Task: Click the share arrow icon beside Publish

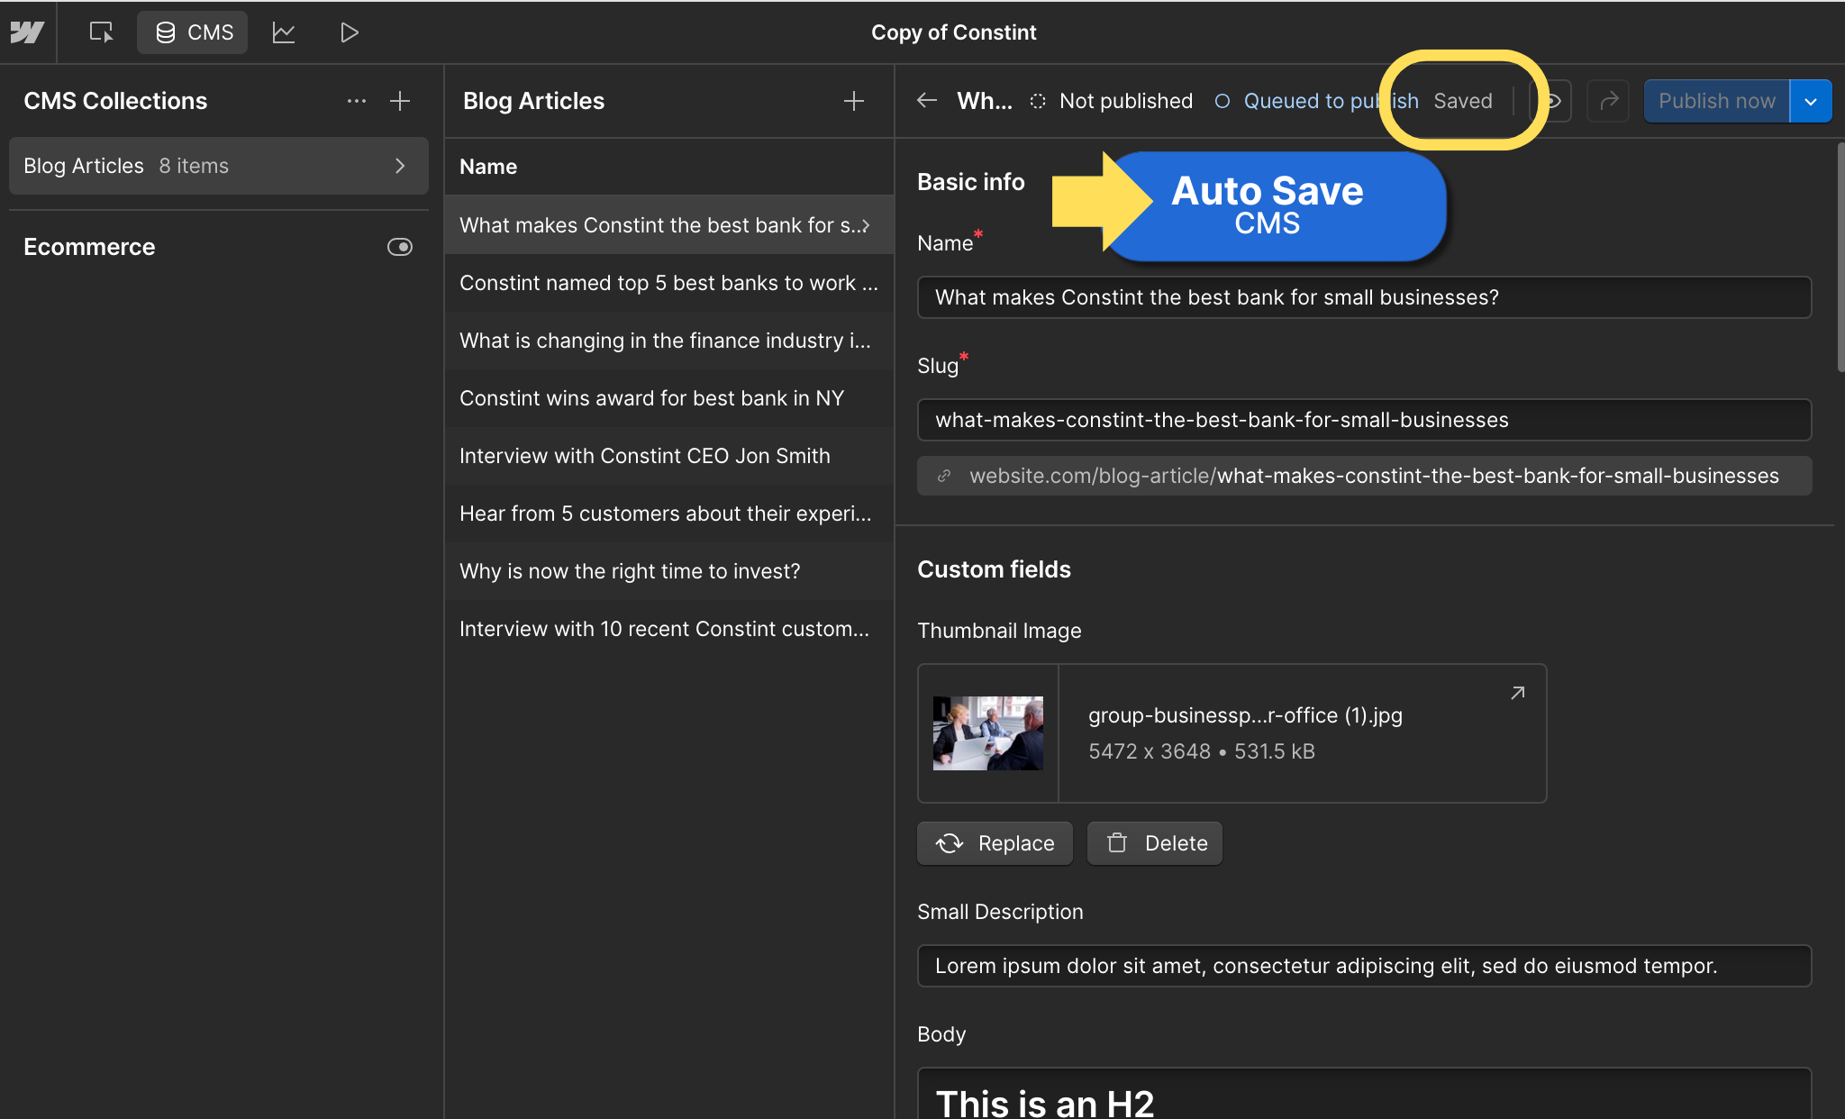Action: tap(1608, 101)
